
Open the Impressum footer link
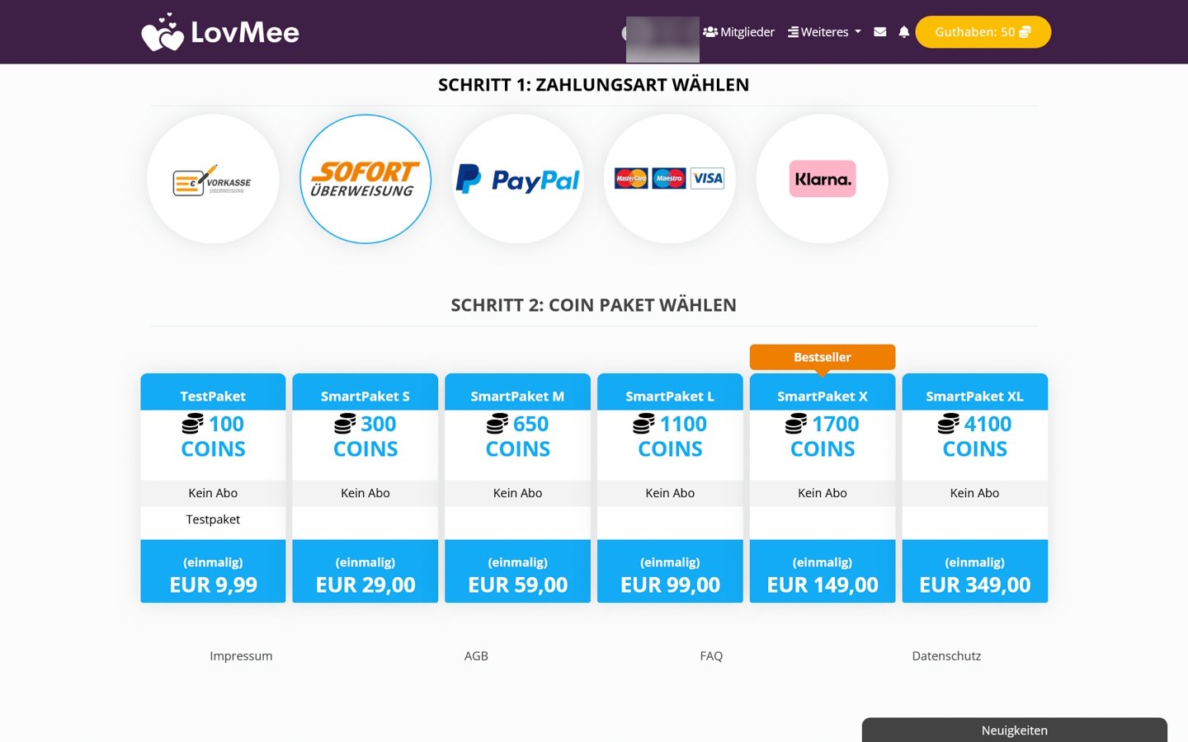(x=241, y=656)
